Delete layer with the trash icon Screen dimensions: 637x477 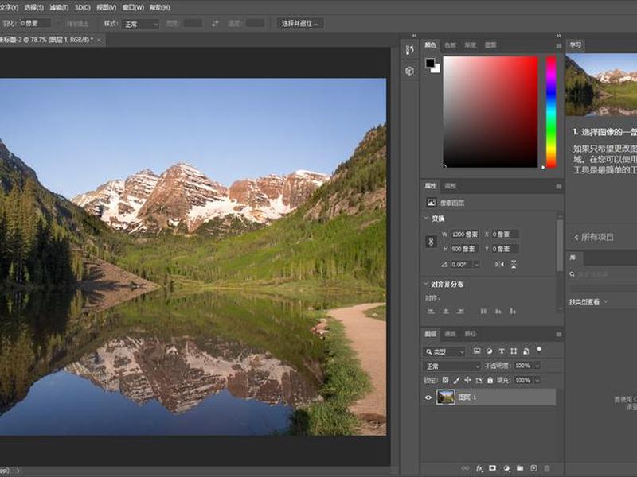point(547,468)
